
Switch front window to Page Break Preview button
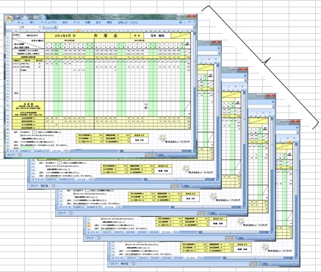coord(156,155)
